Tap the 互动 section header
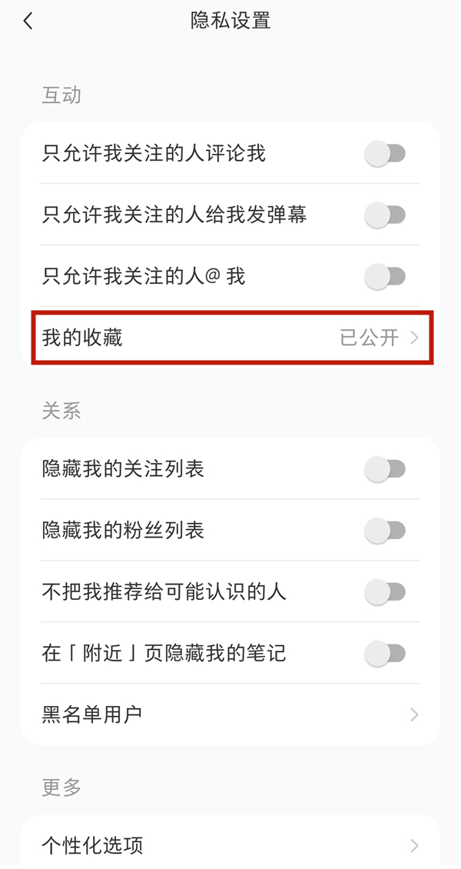The height and width of the screenshot is (869, 461). click(x=60, y=95)
